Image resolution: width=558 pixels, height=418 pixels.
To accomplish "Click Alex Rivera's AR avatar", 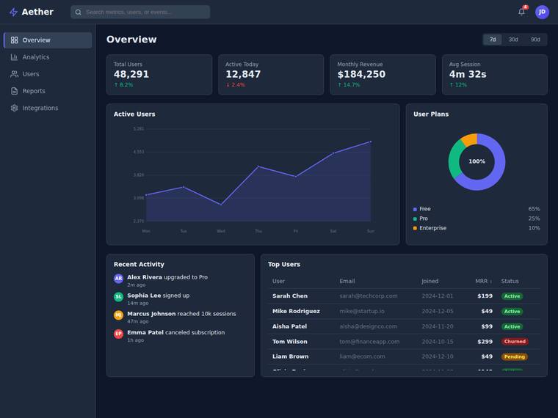I will pyautogui.click(x=118, y=279).
